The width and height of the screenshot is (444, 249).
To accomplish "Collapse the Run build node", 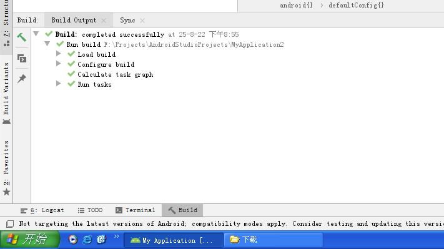I will click(x=47, y=44).
